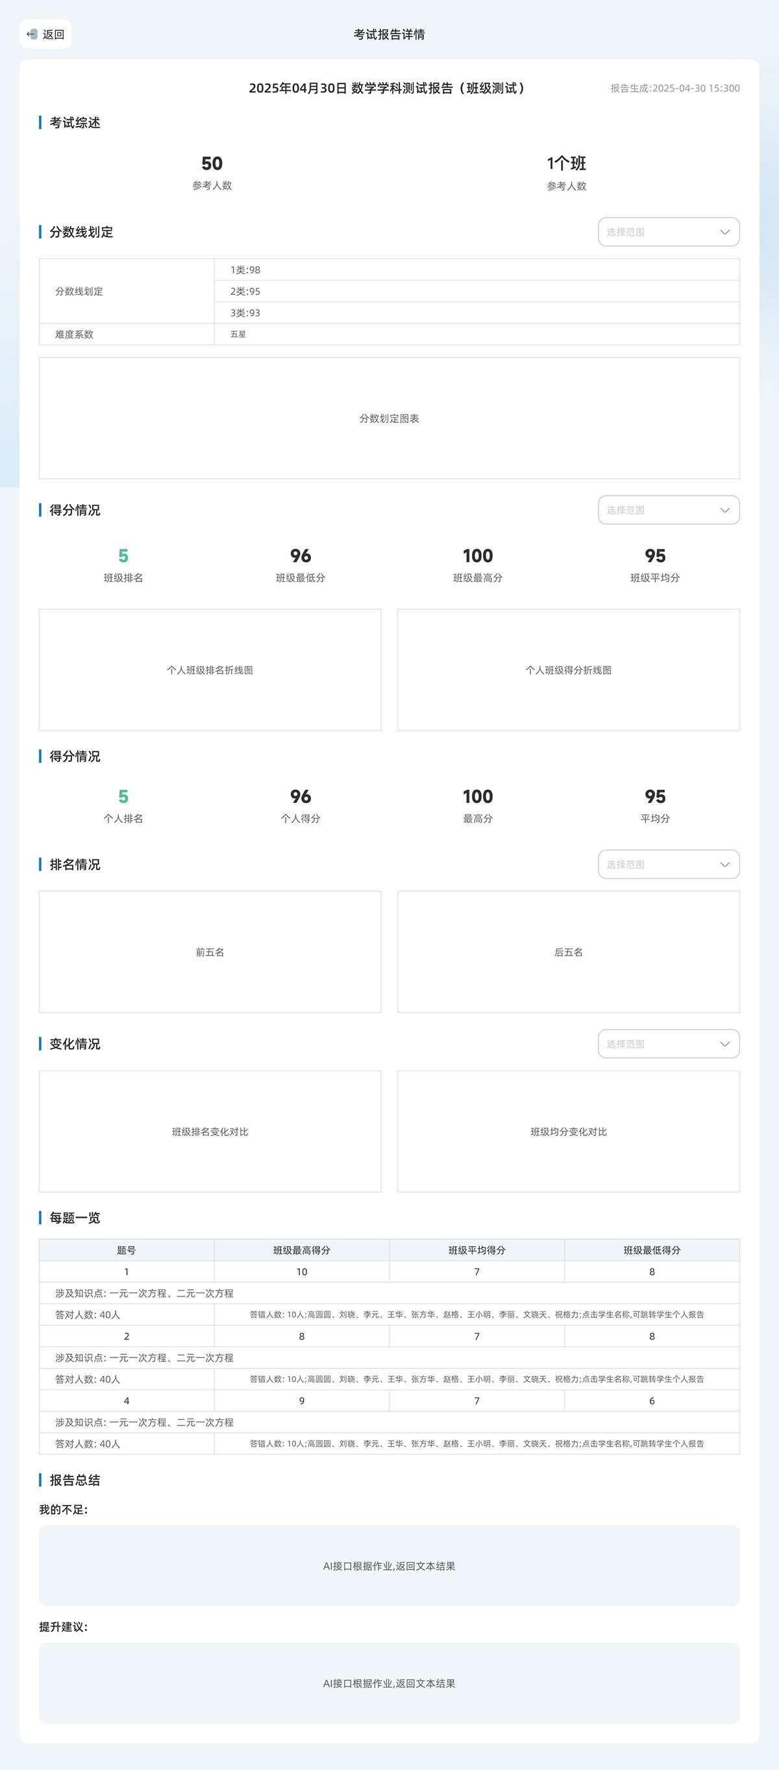Viewport: 779px width, 1770px height.
Task: Open the 前五名 ranking panel
Action: tap(210, 952)
